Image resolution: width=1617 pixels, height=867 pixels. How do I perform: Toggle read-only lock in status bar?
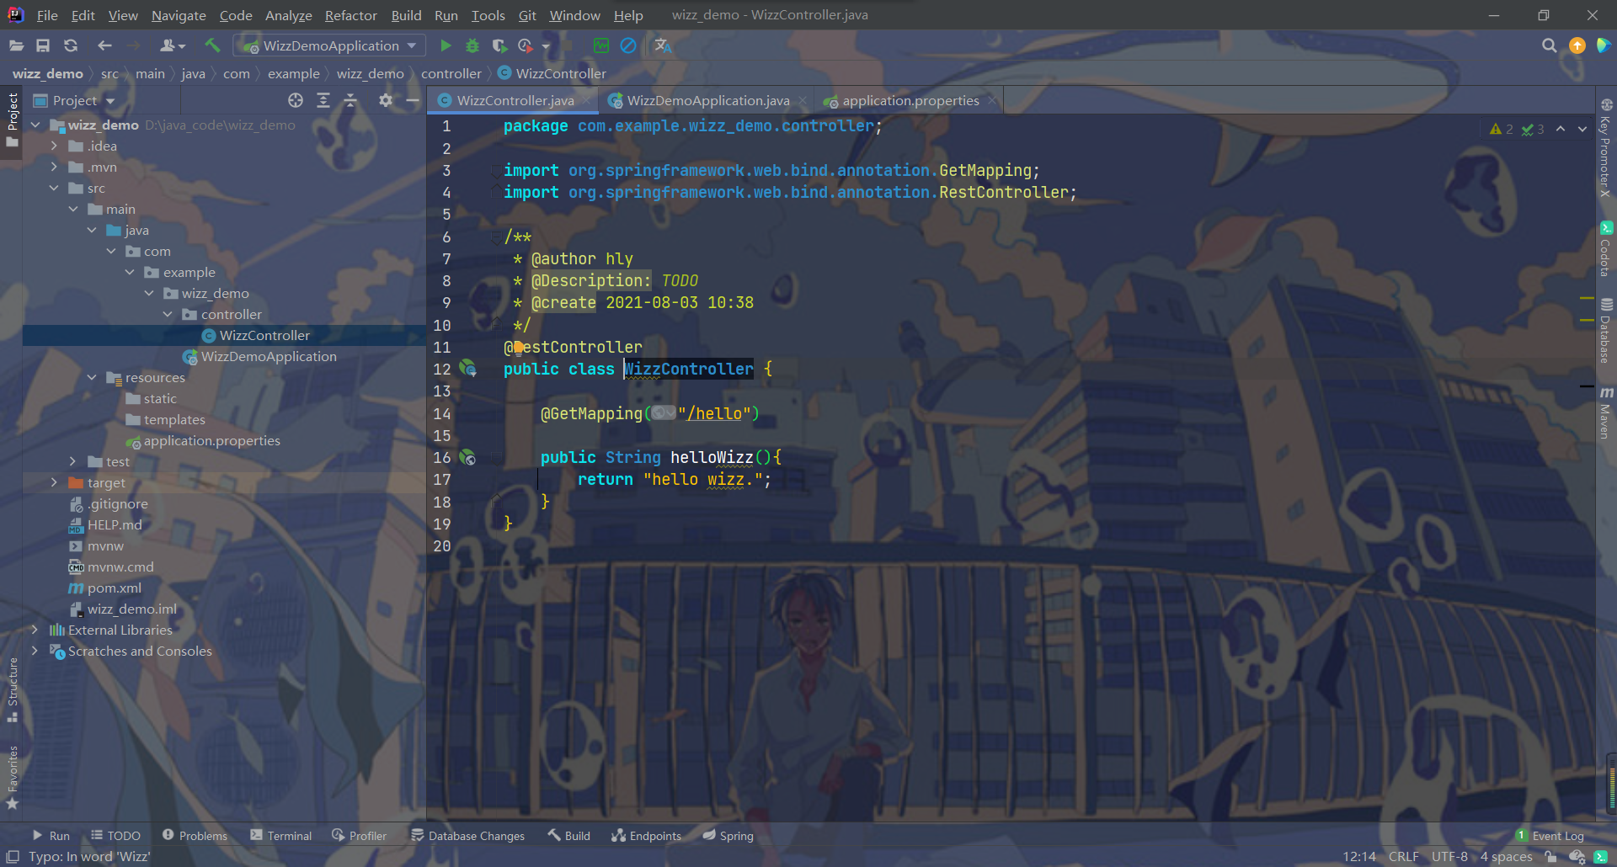[x=1550, y=856]
